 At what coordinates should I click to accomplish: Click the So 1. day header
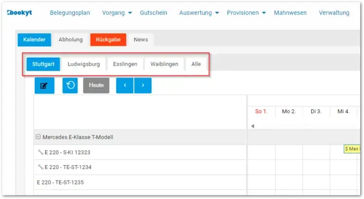(261, 111)
